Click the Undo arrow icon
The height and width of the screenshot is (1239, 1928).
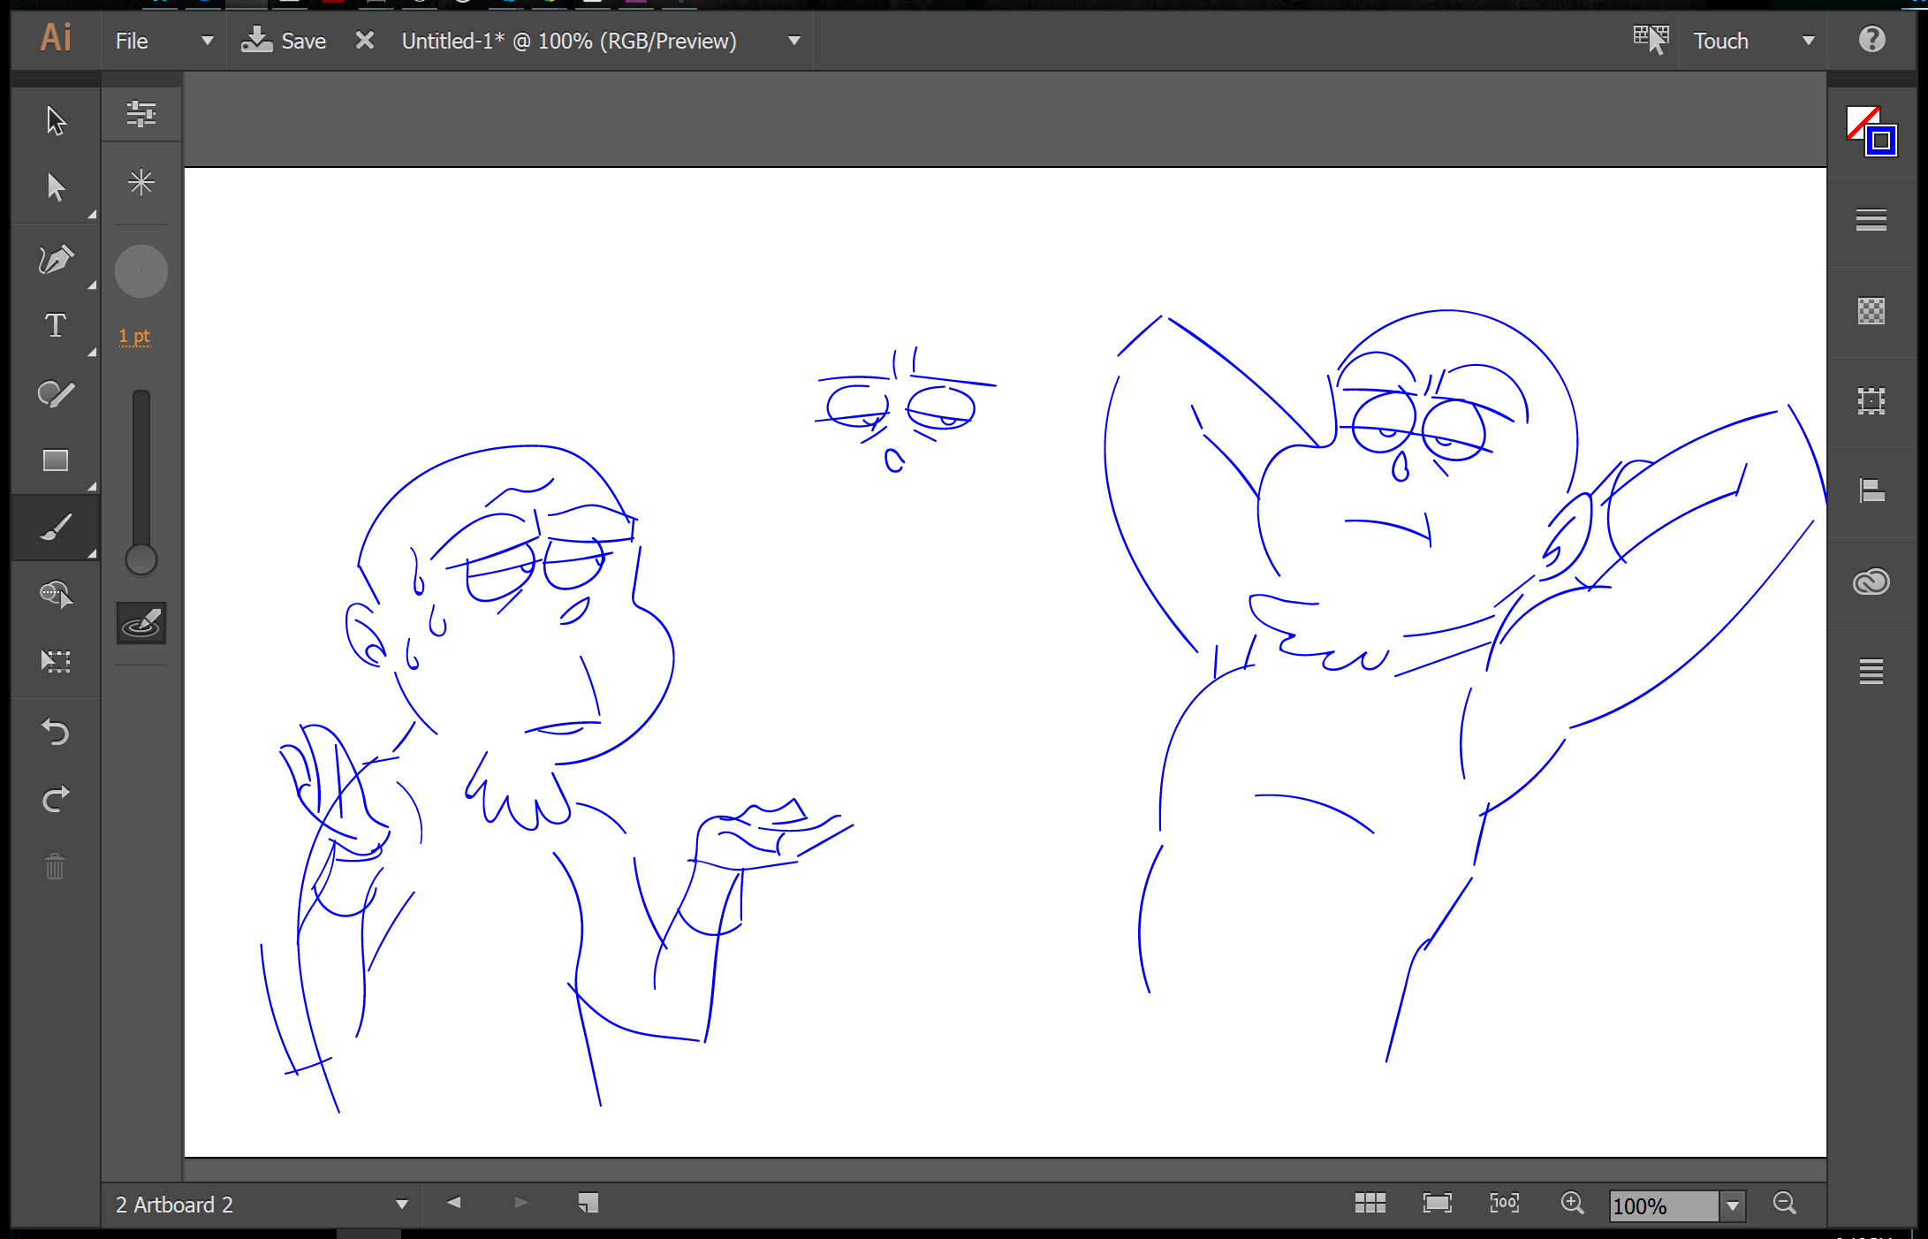(56, 732)
